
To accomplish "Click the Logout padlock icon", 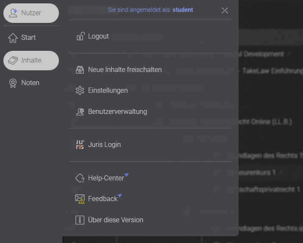I will (x=81, y=36).
